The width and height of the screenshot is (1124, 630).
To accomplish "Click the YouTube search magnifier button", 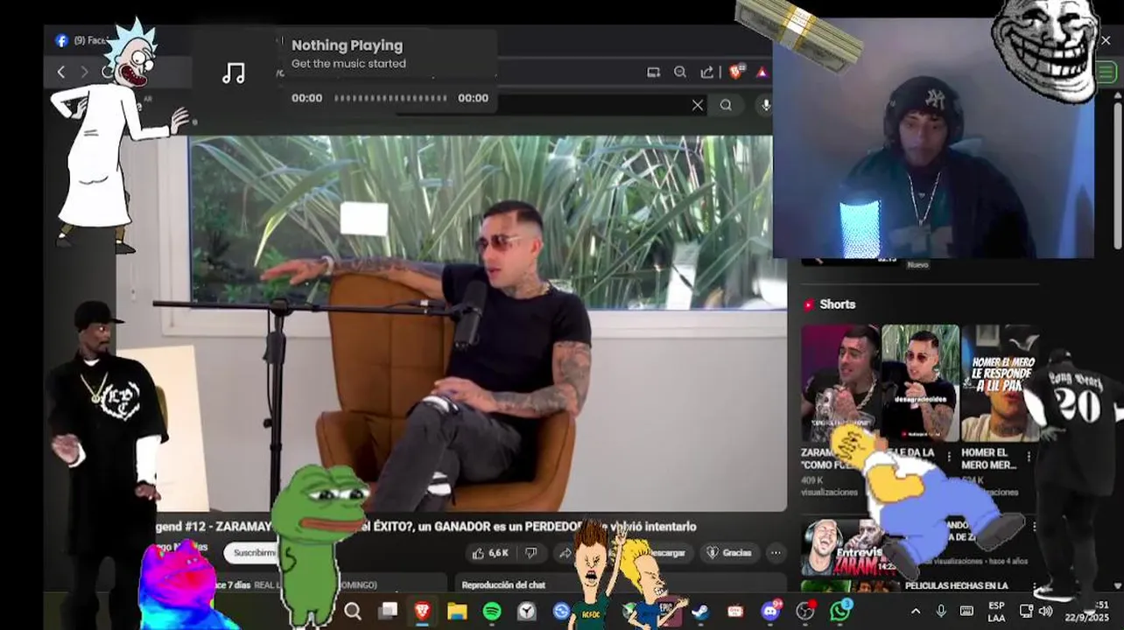I will (726, 105).
